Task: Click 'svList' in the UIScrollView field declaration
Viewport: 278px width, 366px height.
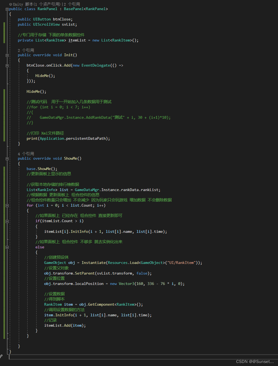Action: pos(68,25)
